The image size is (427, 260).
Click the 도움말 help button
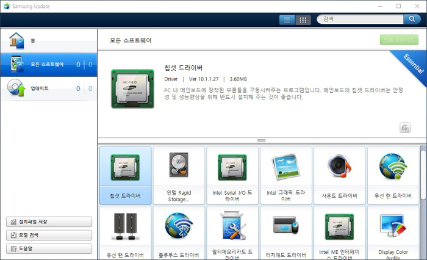49,248
